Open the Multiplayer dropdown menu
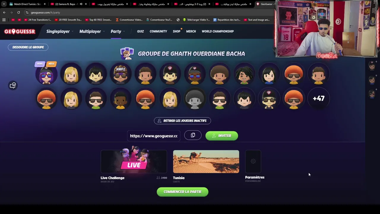Viewport: 380px width, 214px height. (x=92, y=31)
